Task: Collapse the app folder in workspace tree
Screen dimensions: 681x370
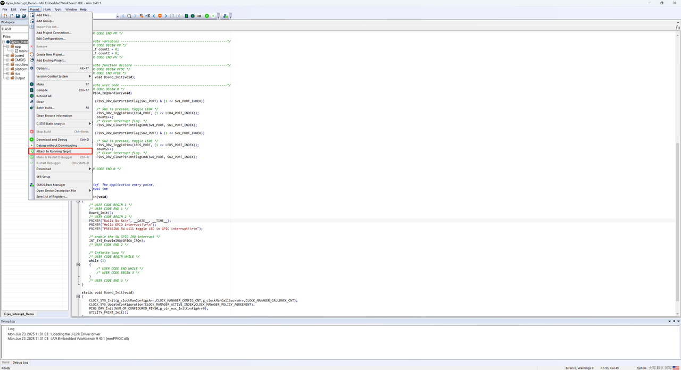Action: [7, 46]
